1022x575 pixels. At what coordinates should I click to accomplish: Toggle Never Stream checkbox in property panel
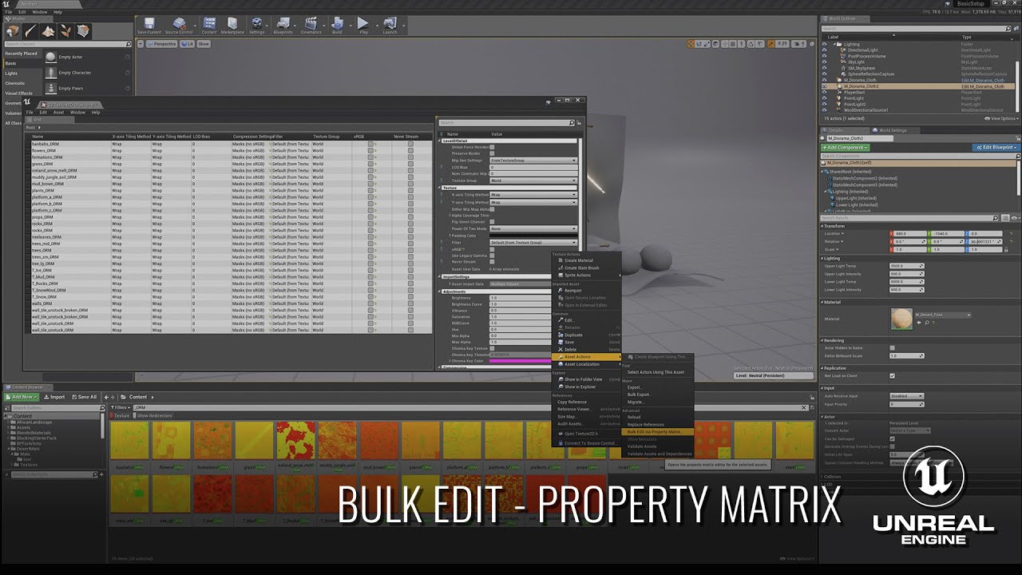(492, 262)
